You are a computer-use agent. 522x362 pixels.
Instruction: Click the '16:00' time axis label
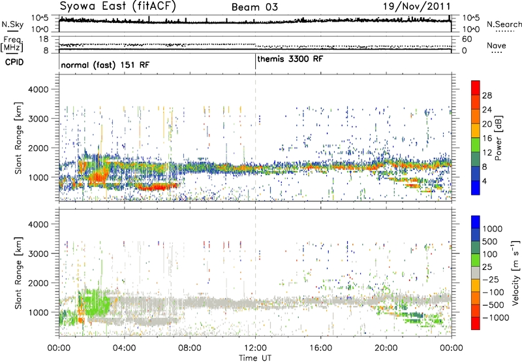tap(320, 348)
